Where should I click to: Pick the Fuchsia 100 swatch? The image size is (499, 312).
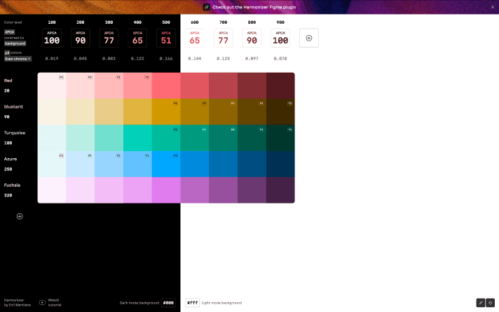[52, 190]
